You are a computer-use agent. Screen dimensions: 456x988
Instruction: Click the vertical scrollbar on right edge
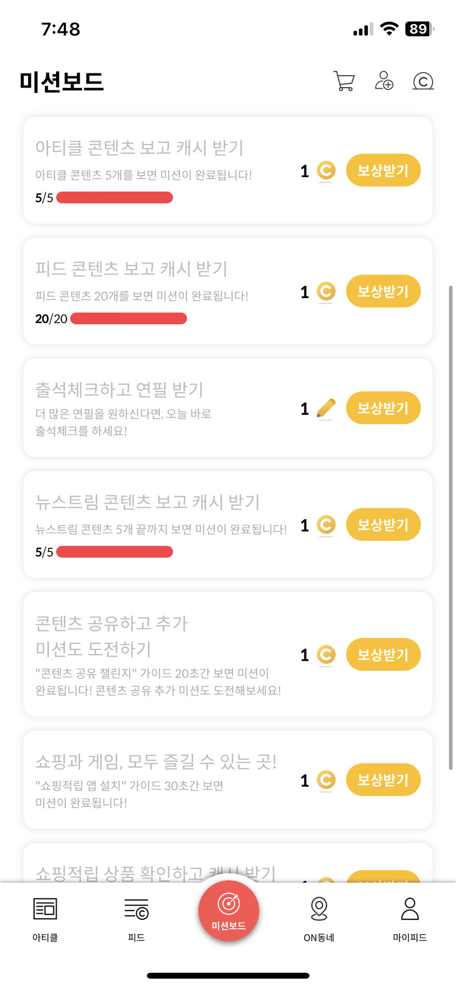(451, 528)
